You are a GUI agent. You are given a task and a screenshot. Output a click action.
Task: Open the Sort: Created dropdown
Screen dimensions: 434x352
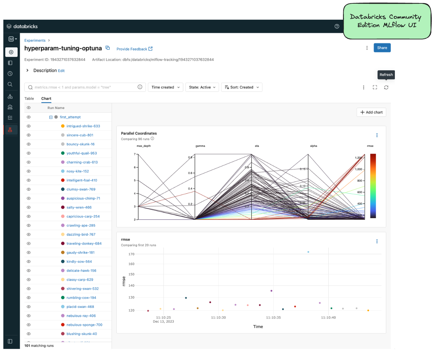[242, 87]
